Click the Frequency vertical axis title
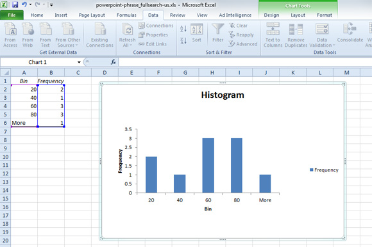Image resolution: width=372 pixels, height=247 pixels. click(x=120, y=161)
